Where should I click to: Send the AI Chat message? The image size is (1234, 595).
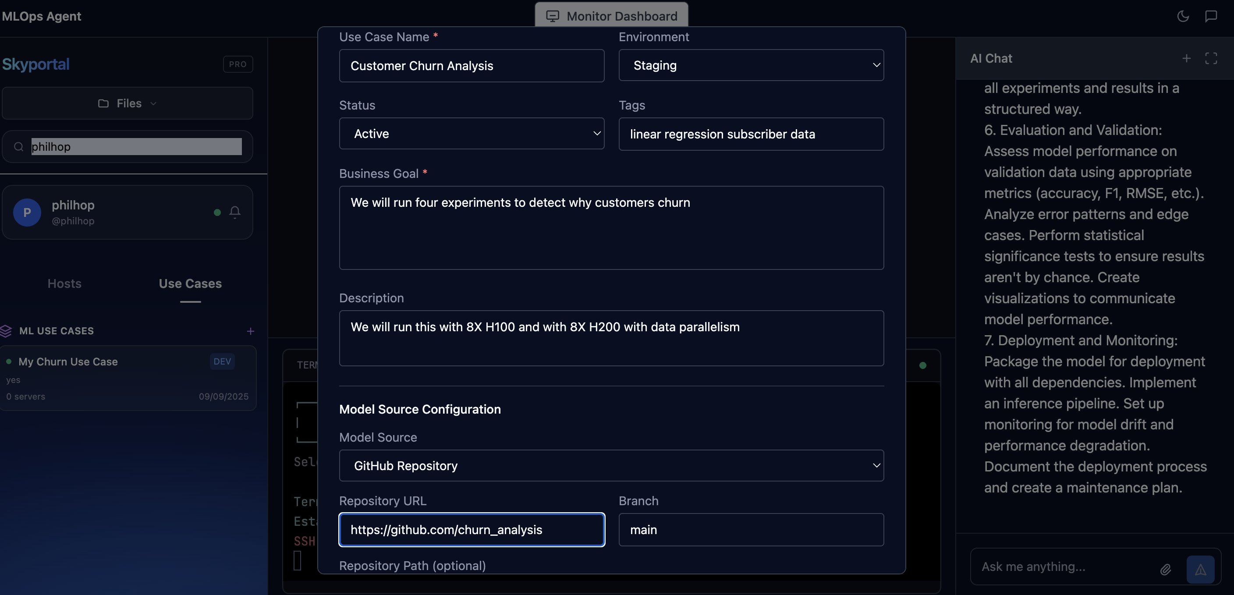point(1200,569)
